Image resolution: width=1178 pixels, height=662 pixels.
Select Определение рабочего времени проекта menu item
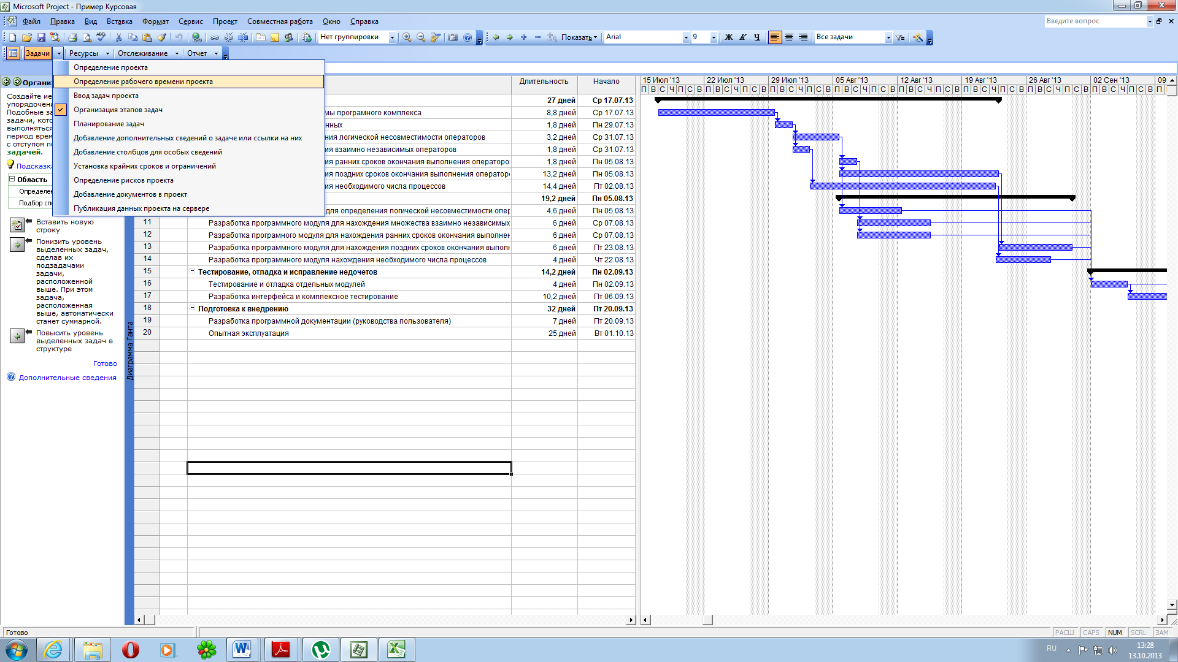[x=143, y=82]
